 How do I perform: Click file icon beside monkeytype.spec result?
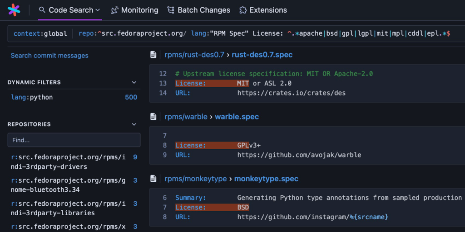(x=153, y=179)
